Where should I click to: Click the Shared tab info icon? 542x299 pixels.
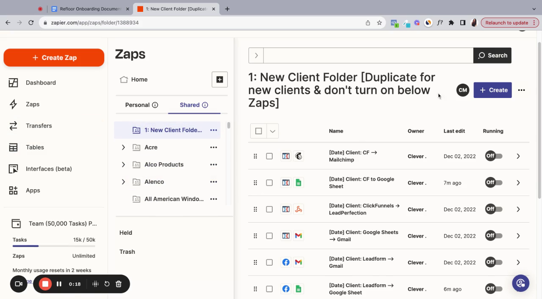(205, 105)
